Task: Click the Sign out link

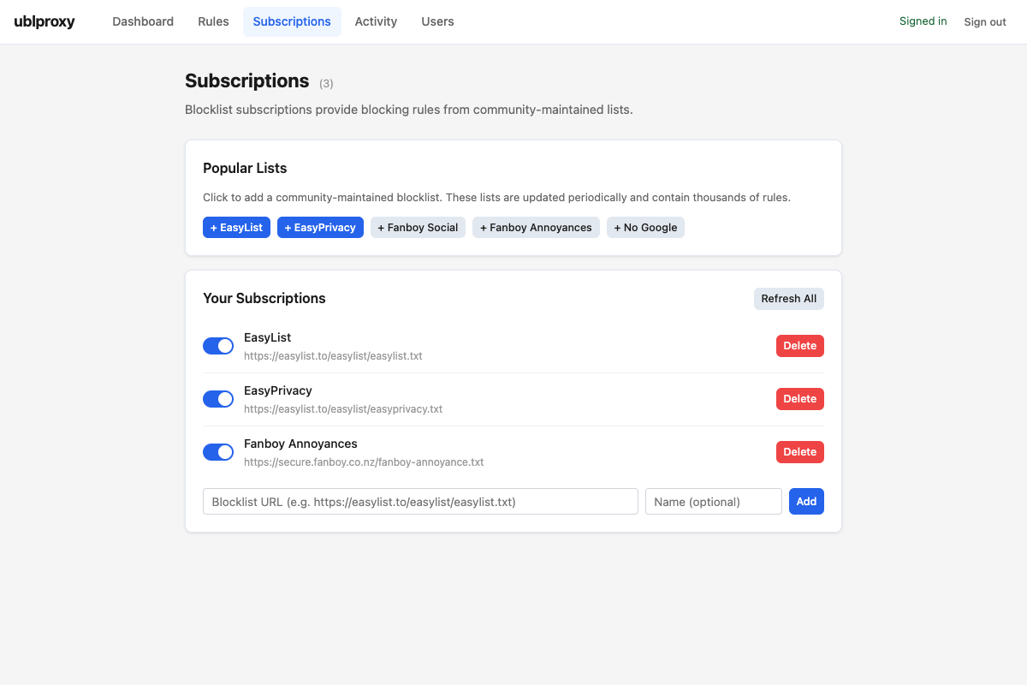Action: click(x=985, y=22)
